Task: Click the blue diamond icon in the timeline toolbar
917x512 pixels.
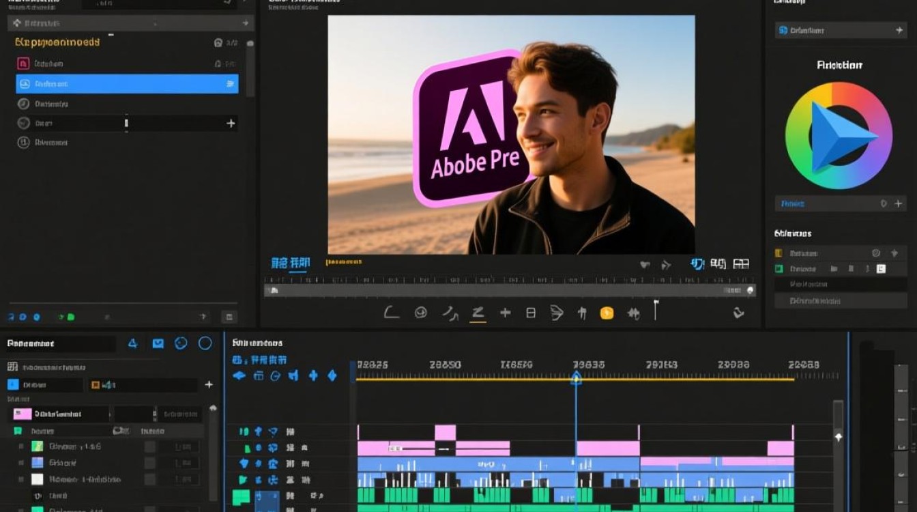Action: pyautogui.click(x=332, y=375)
